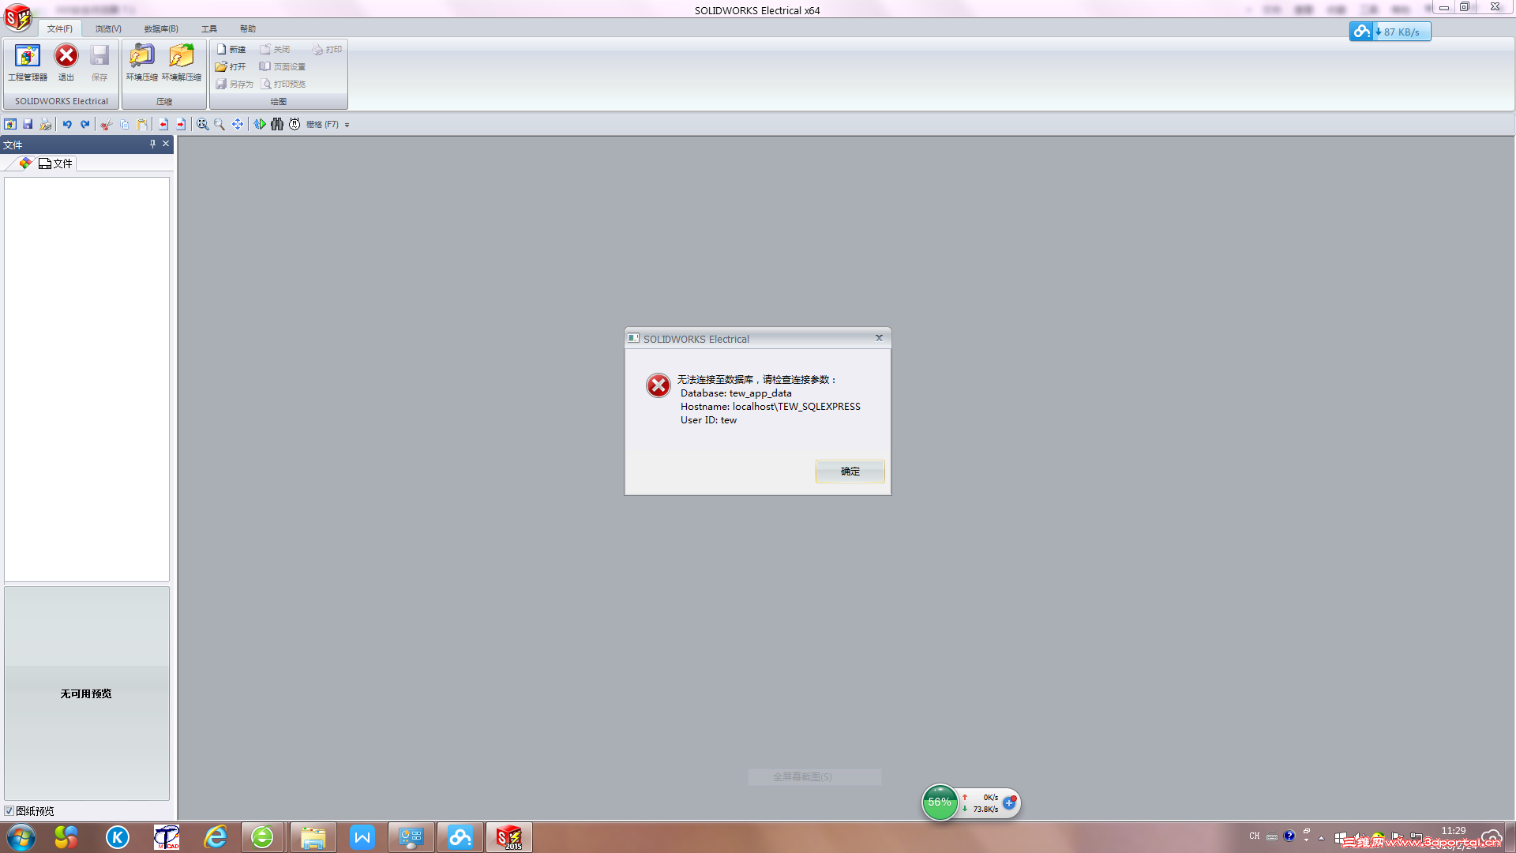Redo with the blue forward arrow
Screen dimensions: 1516x853
click(85, 124)
